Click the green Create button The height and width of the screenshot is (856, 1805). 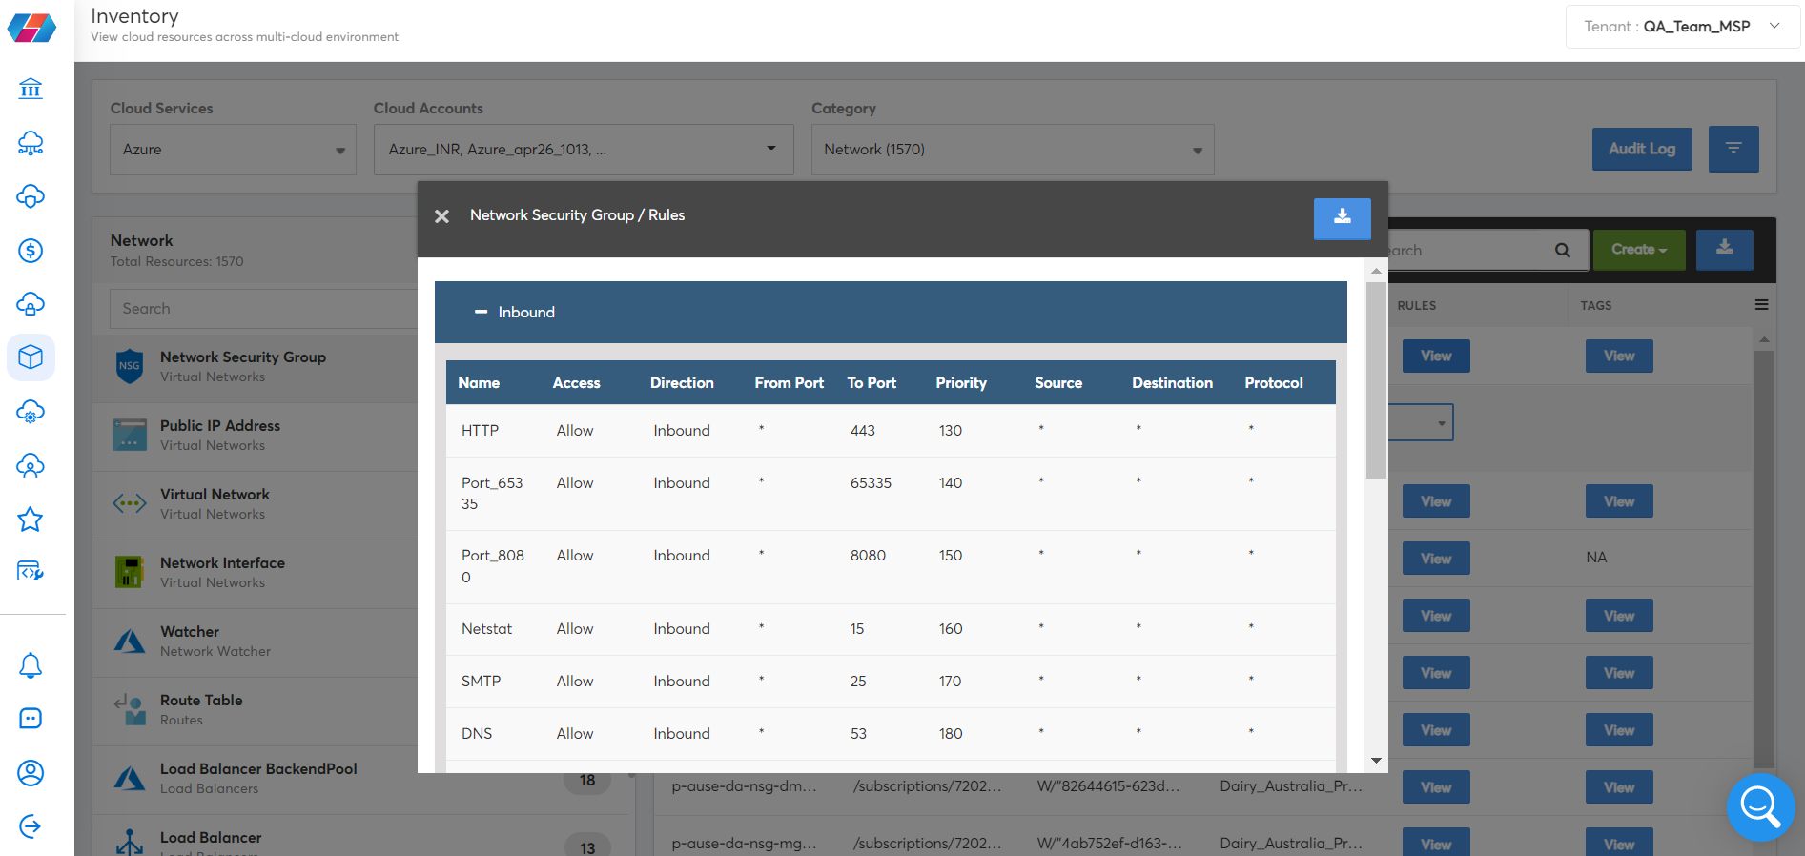click(1638, 250)
